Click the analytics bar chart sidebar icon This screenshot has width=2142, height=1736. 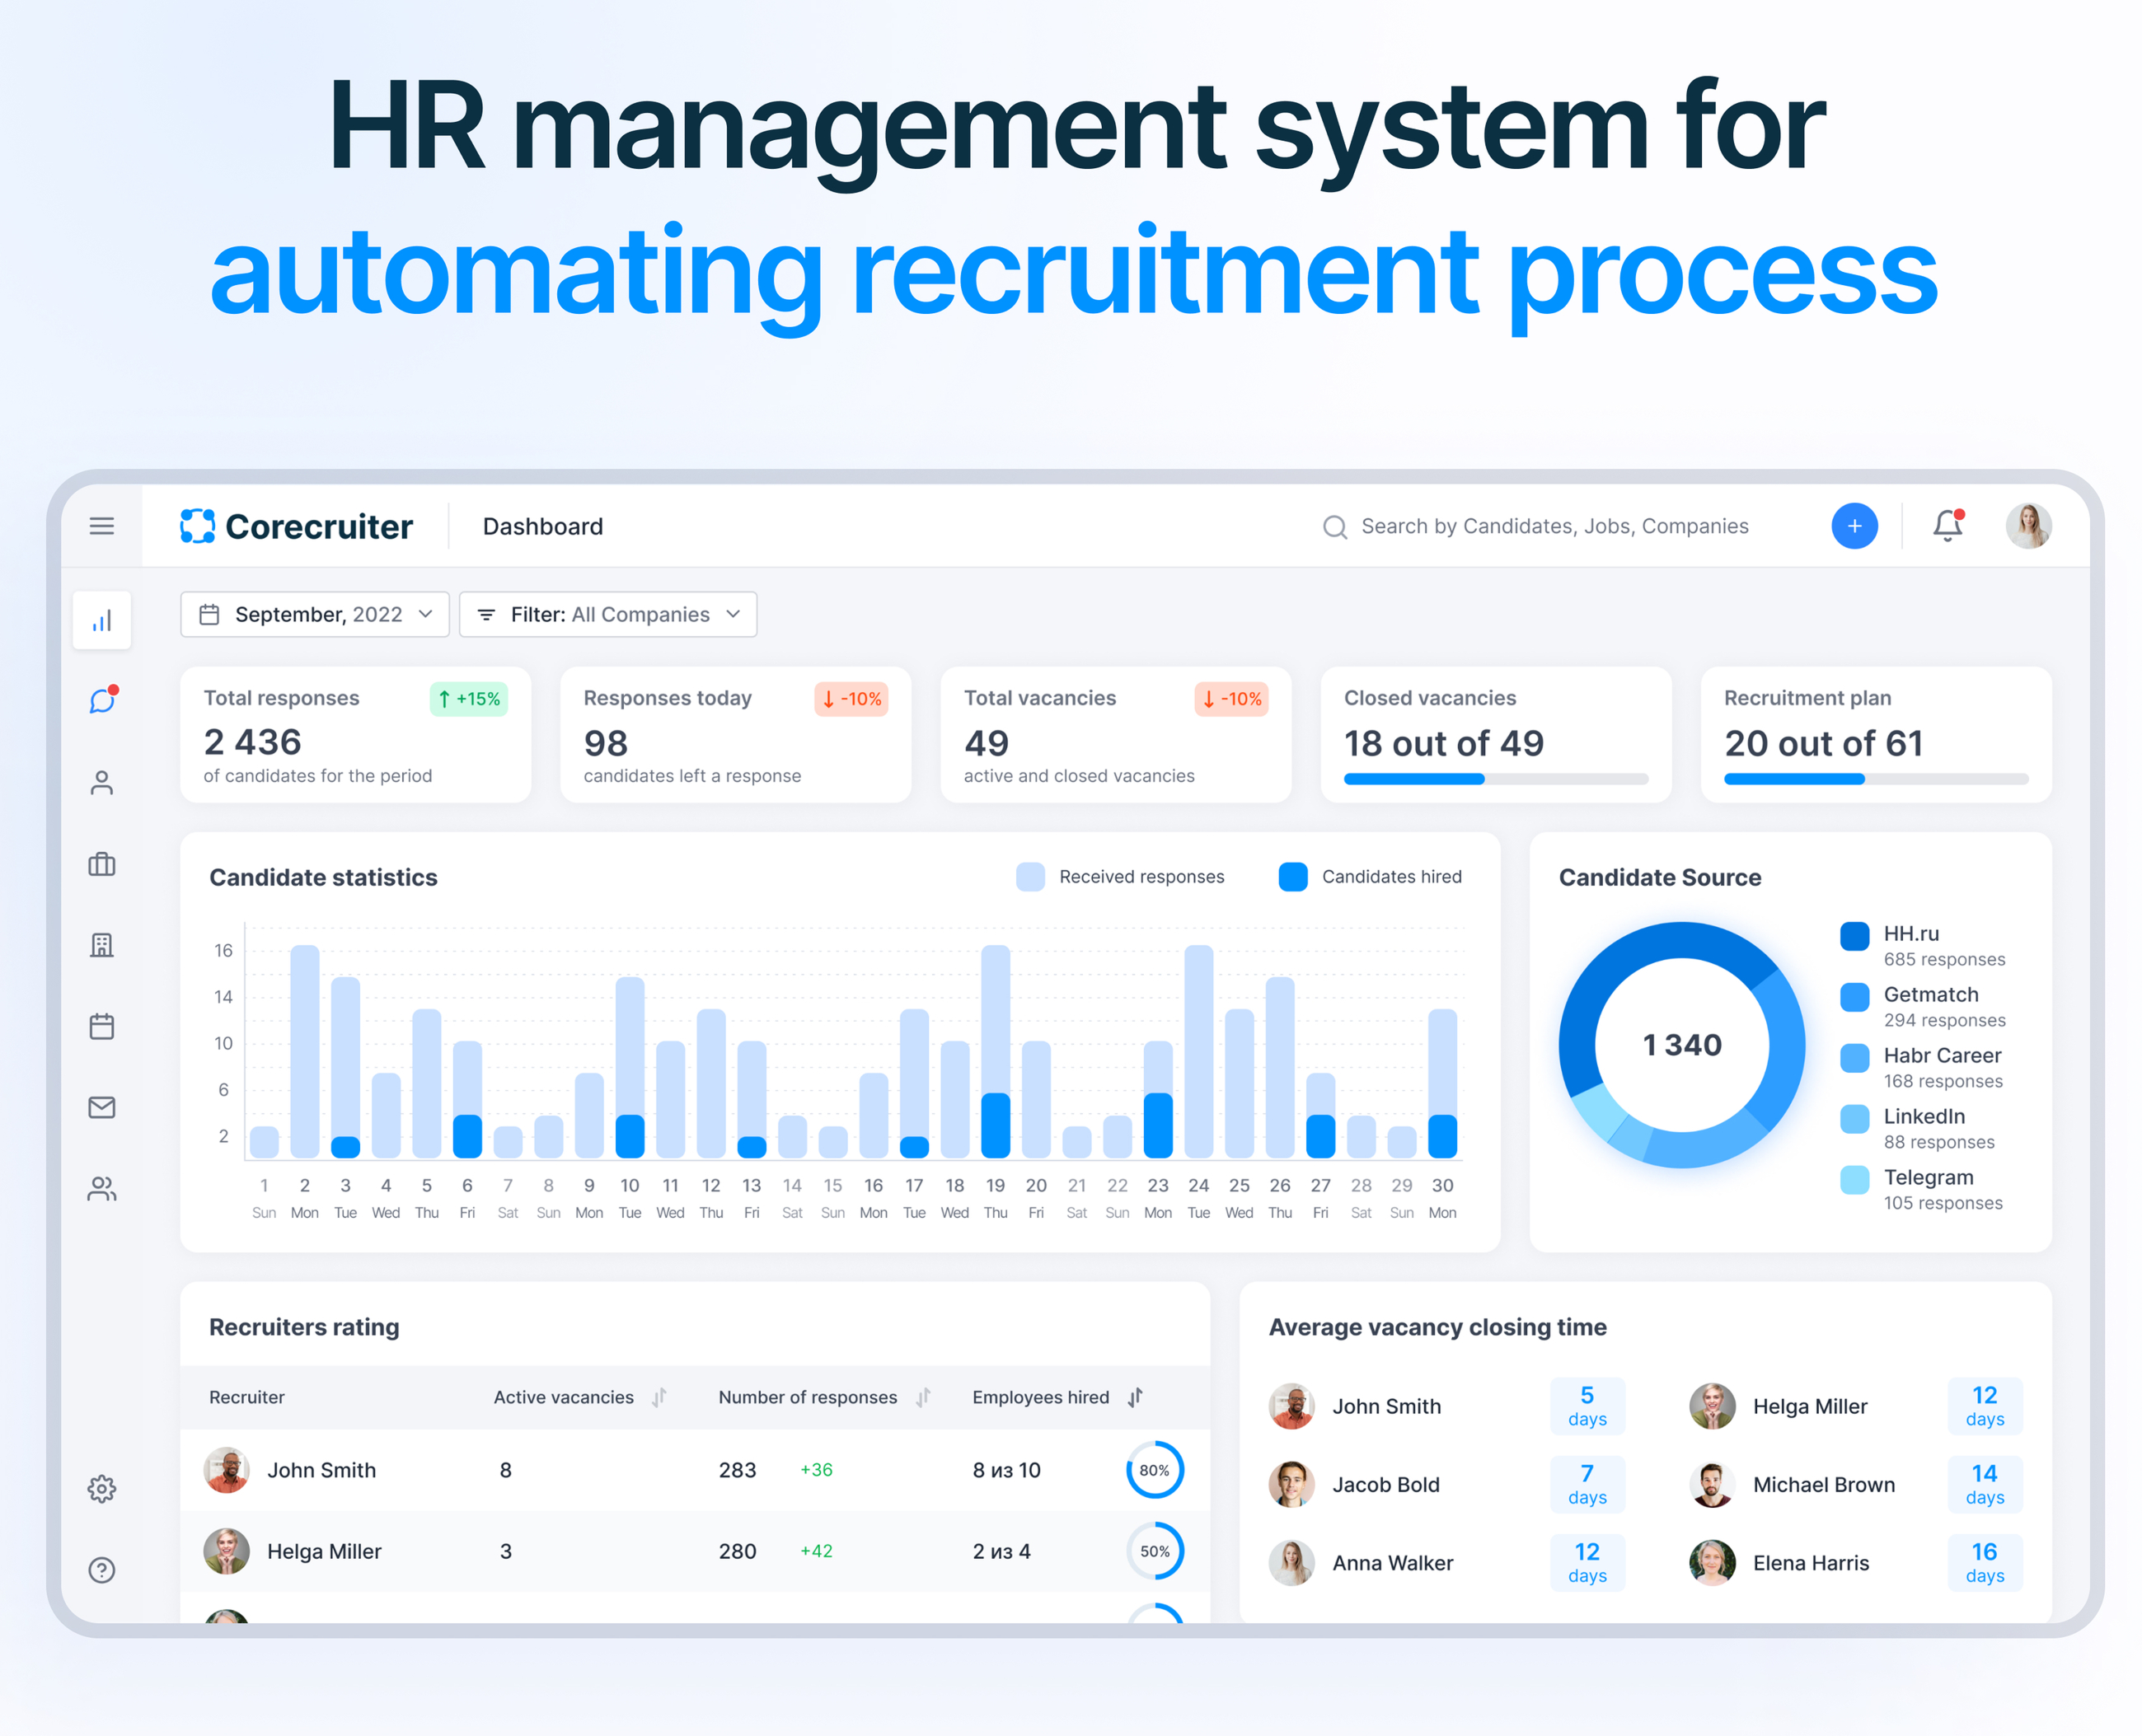[101, 620]
